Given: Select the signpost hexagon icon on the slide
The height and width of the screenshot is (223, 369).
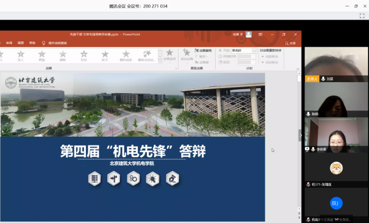Looking at the screenshot, I should click(x=114, y=179).
